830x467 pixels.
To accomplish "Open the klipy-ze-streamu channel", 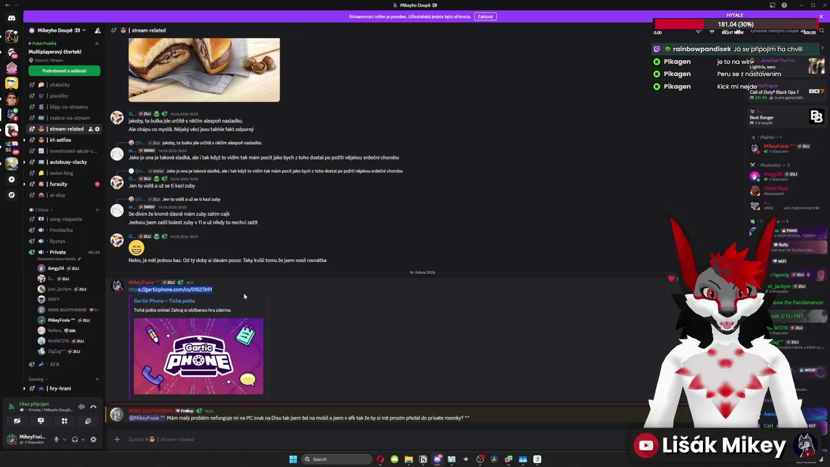I will click(x=64, y=107).
